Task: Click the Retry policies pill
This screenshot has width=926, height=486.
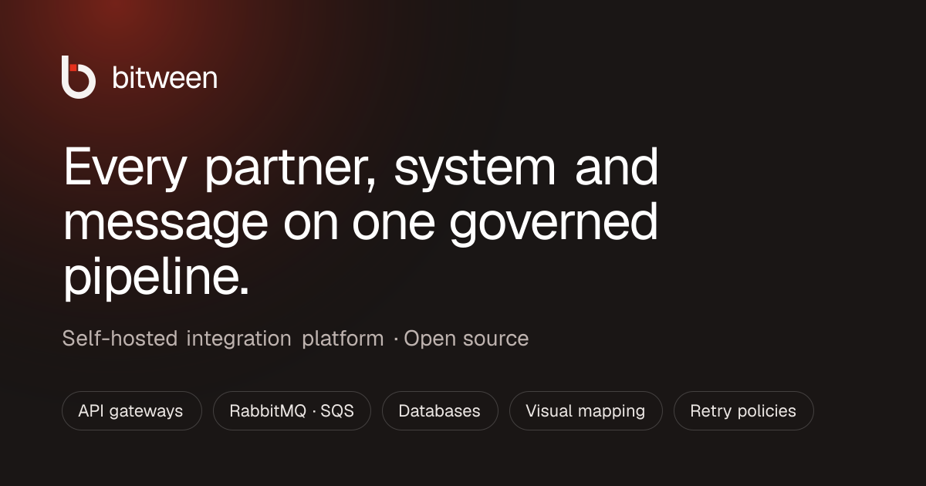Action: point(743,410)
